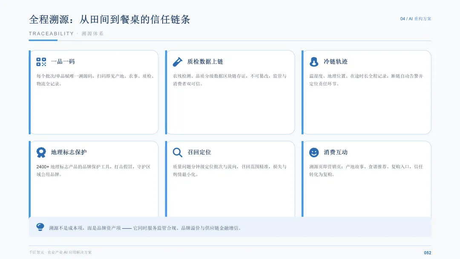Click the TRACEABILITY subtitle label
Image resolution: width=460 pixels, height=259 pixels.
click(52, 33)
